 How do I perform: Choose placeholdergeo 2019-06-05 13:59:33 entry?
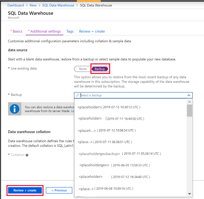pyautogui.click(x=131, y=165)
